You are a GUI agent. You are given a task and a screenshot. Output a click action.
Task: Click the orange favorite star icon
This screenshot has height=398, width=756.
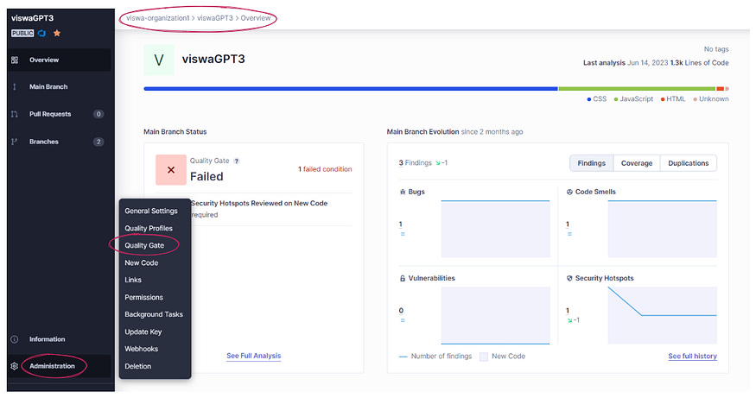pyautogui.click(x=57, y=34)
